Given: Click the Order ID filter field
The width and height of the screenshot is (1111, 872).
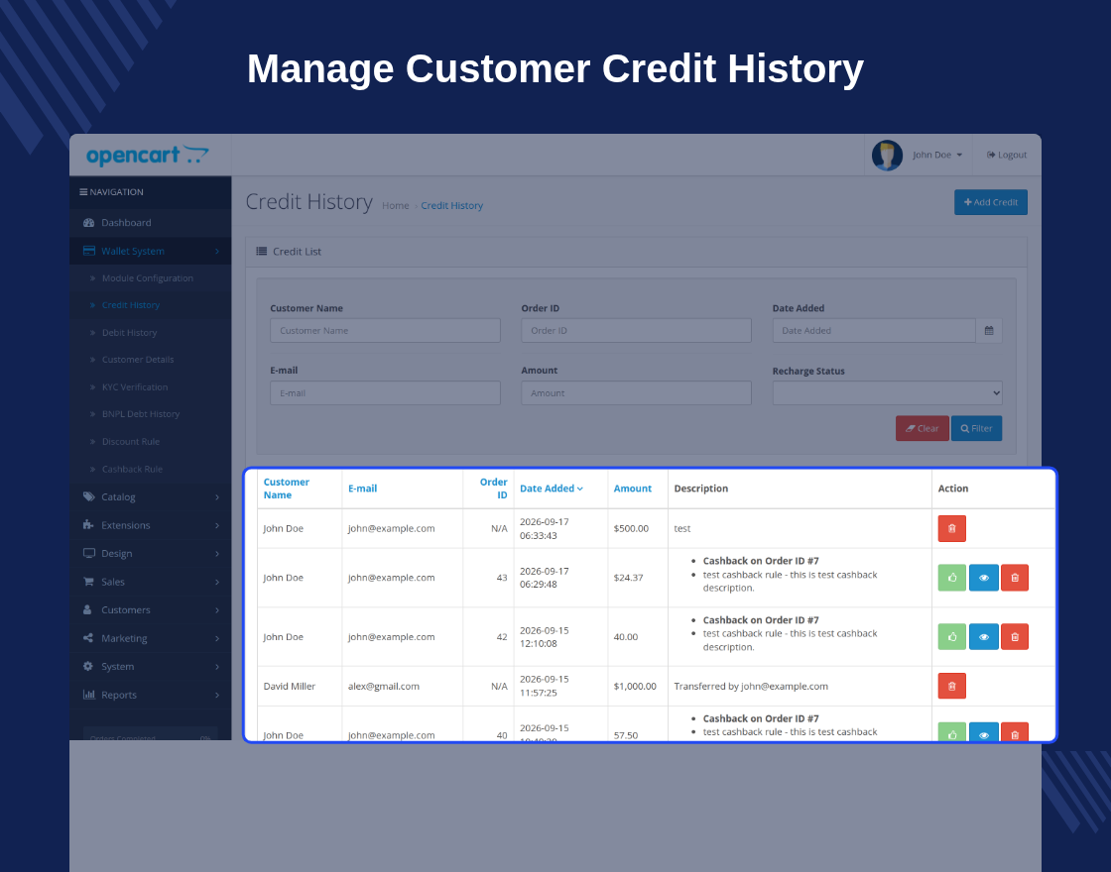Looking at the screenshot, I should [636, 331].
